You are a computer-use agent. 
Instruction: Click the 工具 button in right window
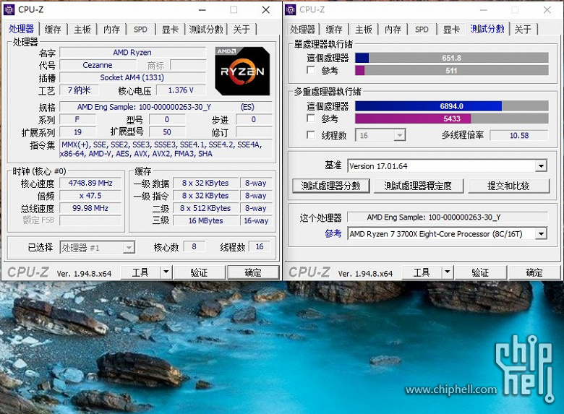[422, 272]
